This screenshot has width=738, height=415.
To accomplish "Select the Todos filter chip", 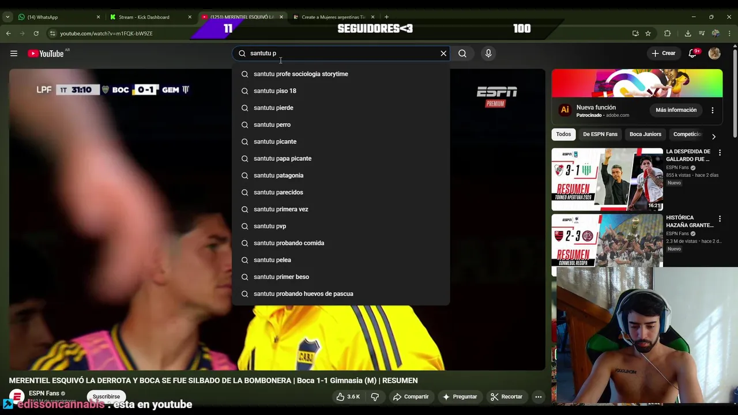I will [563, 134].
